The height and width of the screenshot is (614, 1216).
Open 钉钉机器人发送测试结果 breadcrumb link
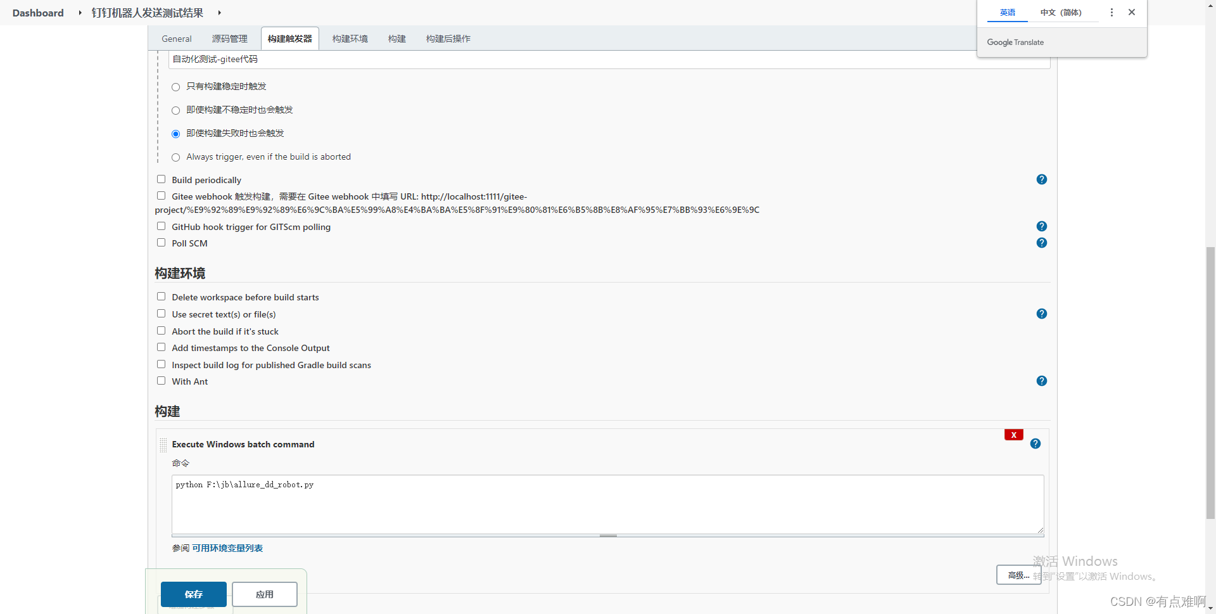pyautogui.click(x=148, y=13)
